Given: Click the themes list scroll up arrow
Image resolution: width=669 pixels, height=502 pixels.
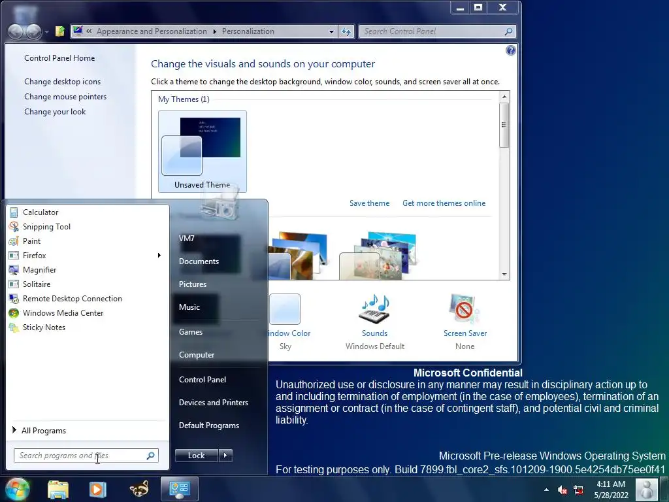Looking at the screenshot, I should 504,97.
